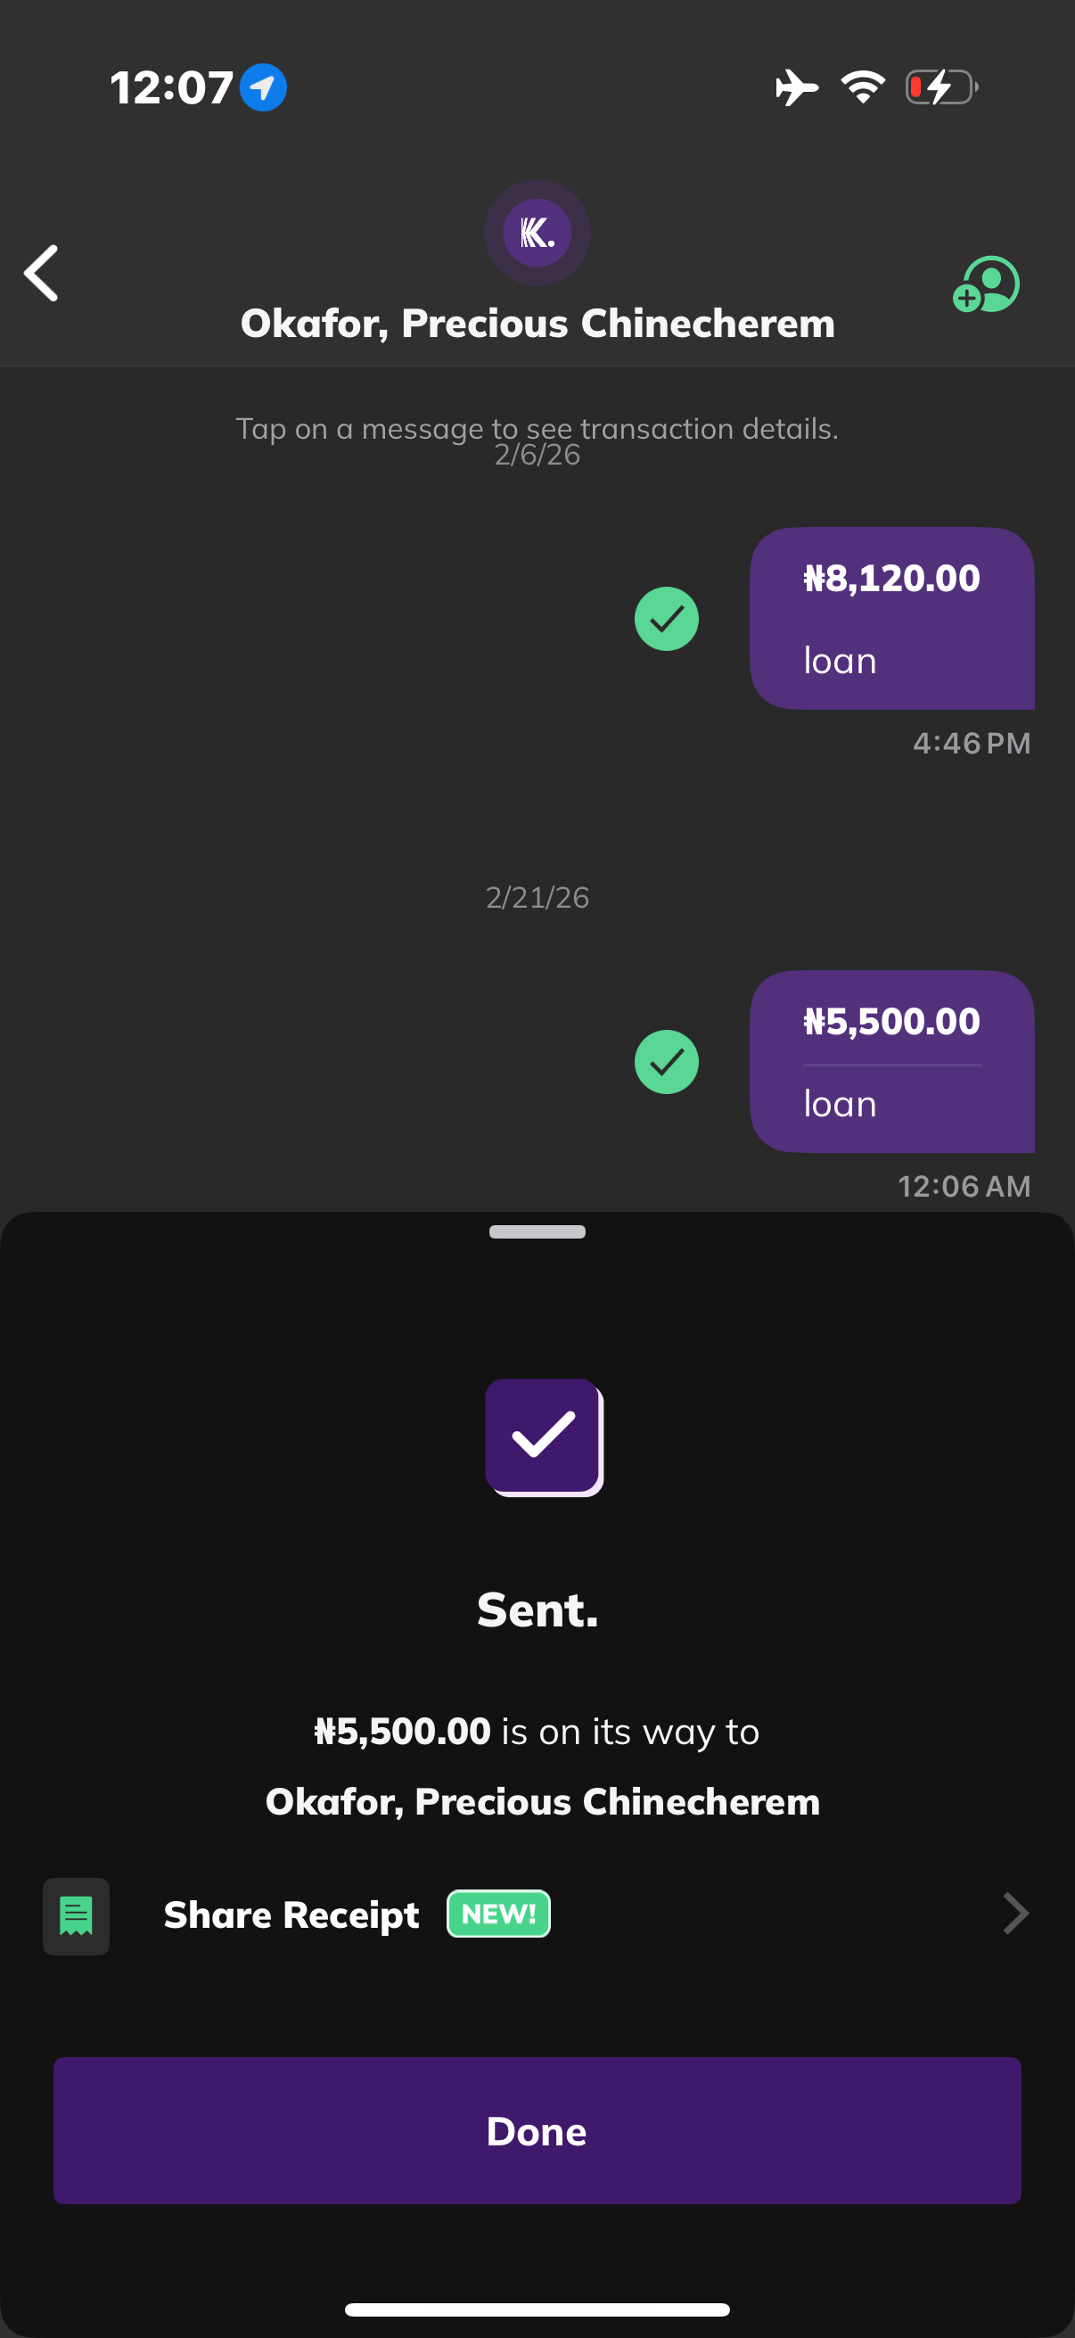Tap the green receipt icon

(x=76, y=1916)
